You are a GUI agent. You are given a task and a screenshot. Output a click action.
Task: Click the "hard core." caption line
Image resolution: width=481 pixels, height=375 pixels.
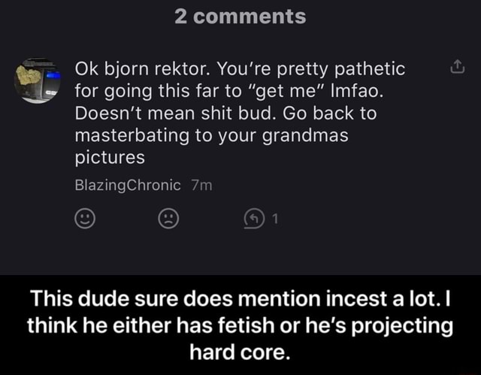[x=240, y=351]
